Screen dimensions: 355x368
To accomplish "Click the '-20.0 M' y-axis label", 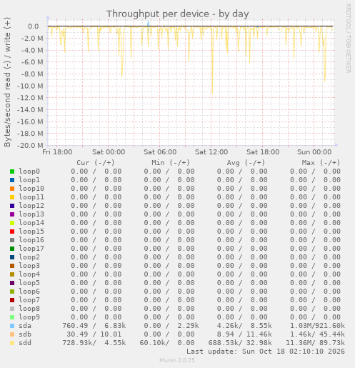I will (x=31, y=145).
